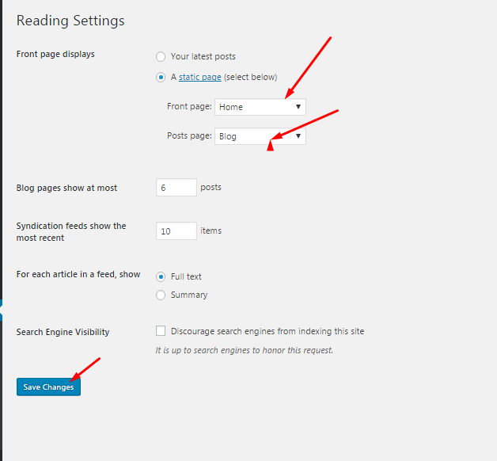
Task: Click the arrow on the Front page select
Action: tap(298, 107)
